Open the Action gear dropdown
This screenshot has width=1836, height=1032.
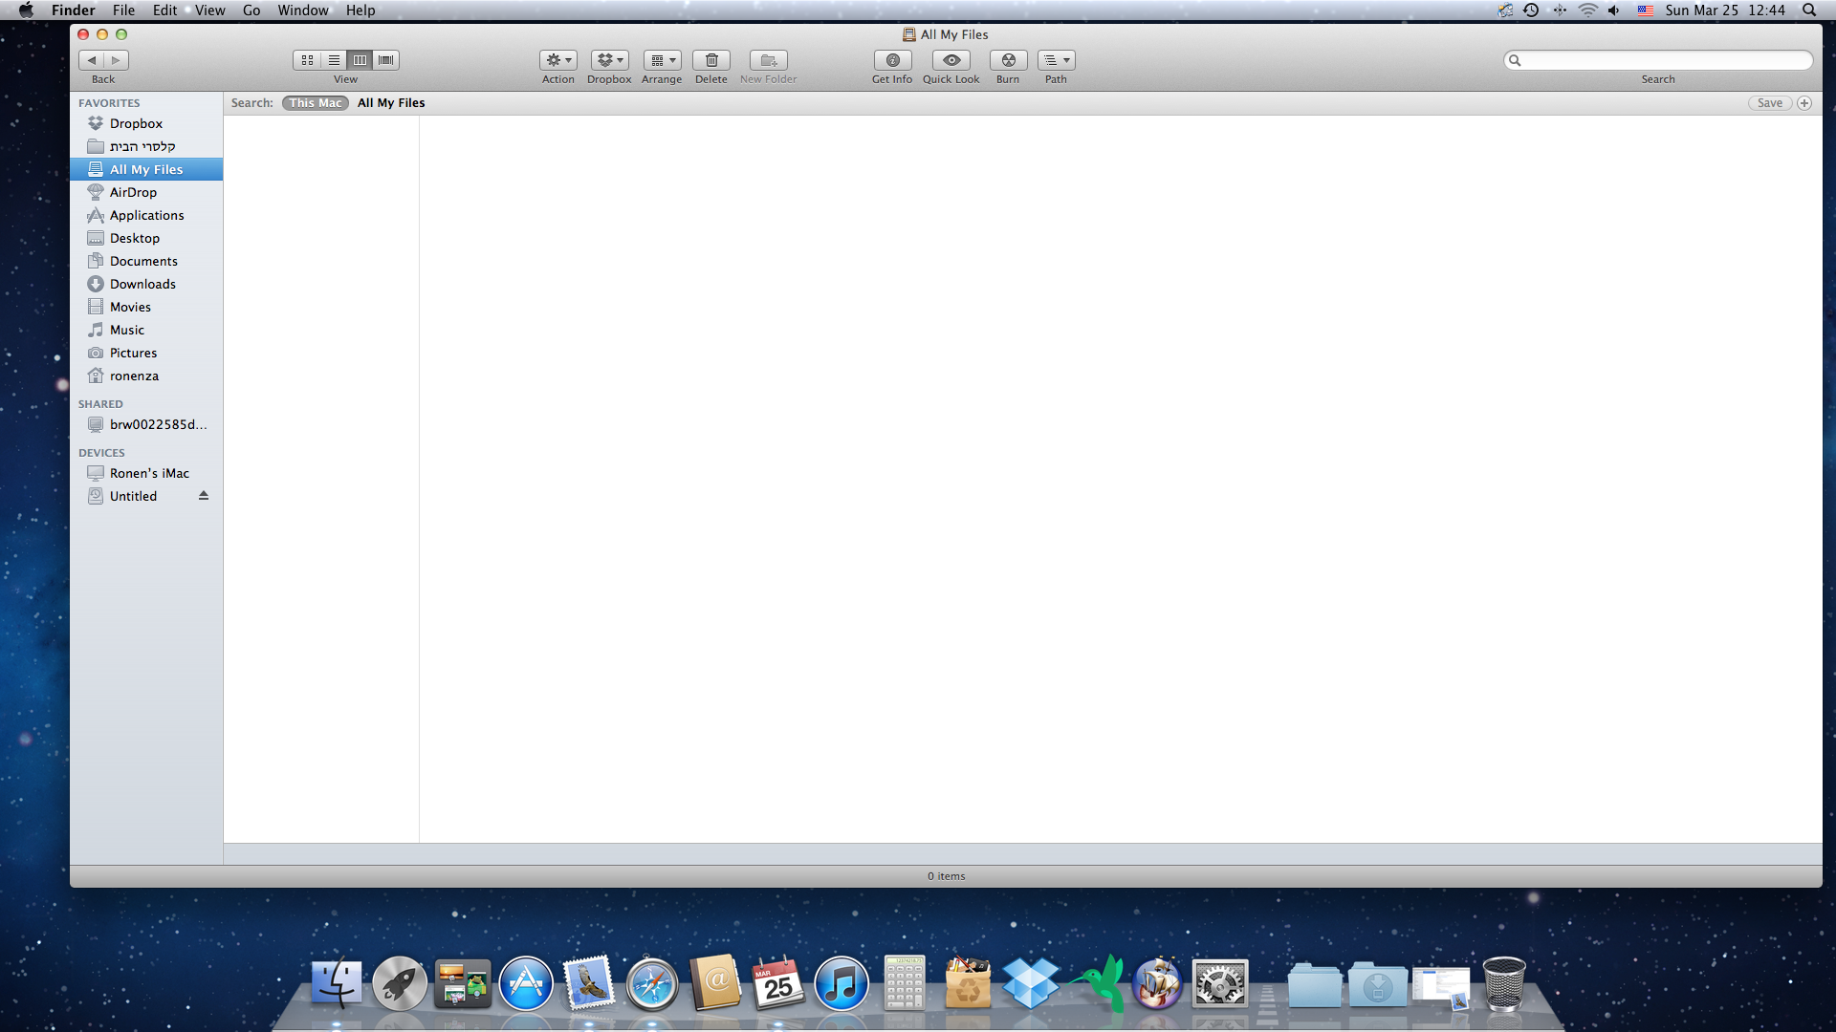tap(558, 60)
